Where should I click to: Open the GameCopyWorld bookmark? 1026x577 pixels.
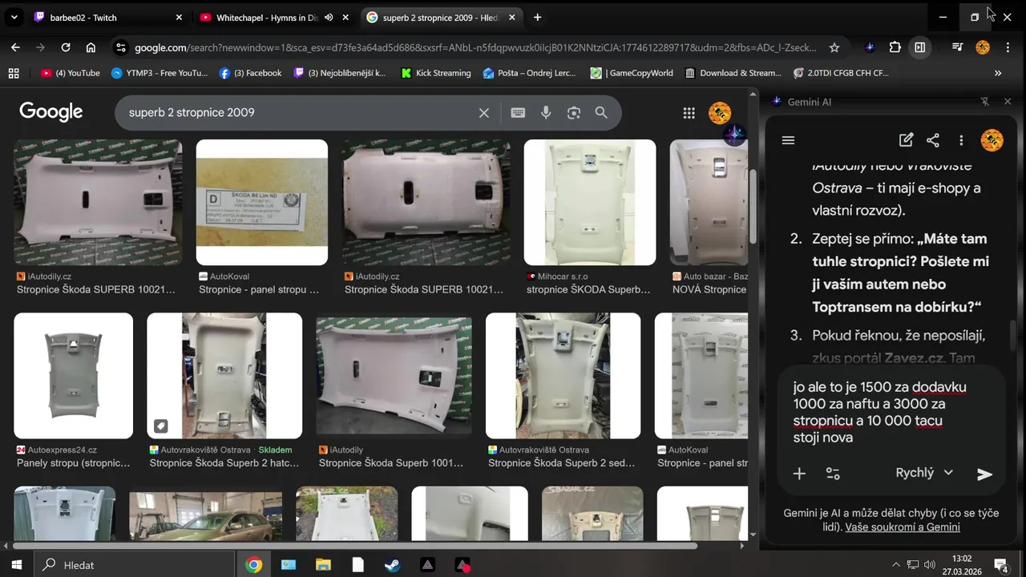[x=632, y=73]
